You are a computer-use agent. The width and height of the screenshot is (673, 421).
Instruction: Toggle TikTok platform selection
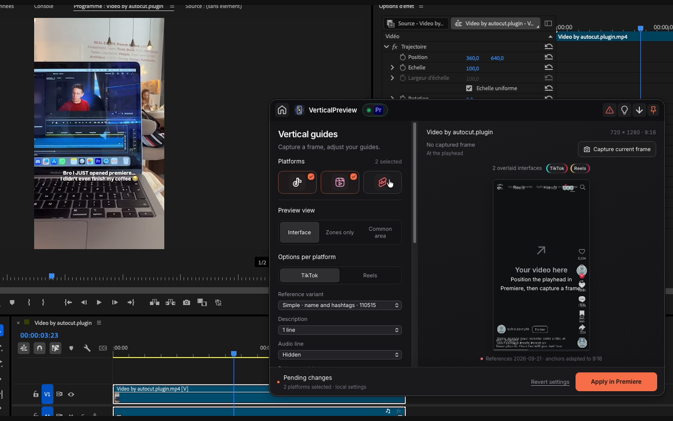pos(297,182)
